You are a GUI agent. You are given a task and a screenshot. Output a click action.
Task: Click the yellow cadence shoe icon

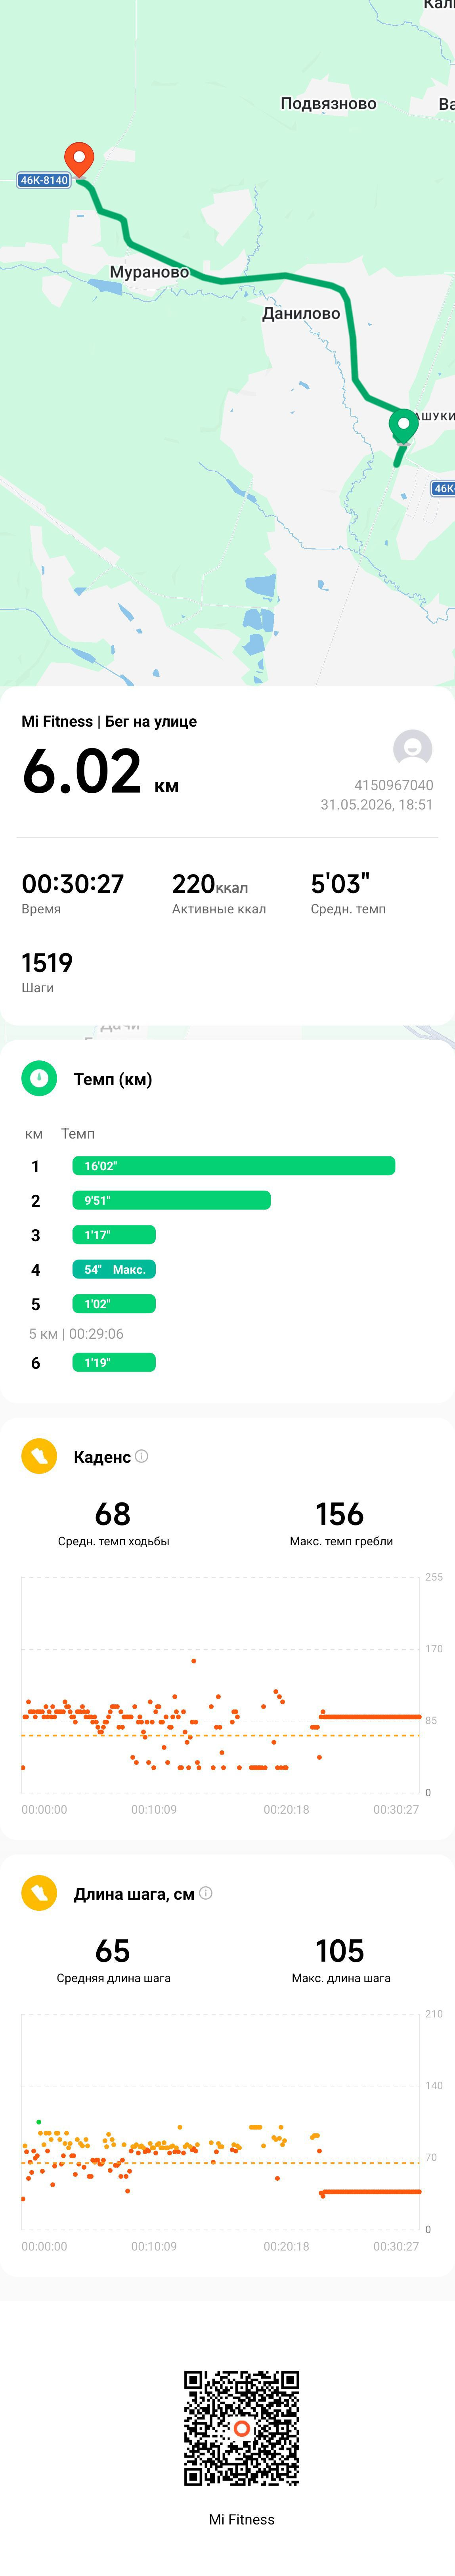coord(39,1456)
